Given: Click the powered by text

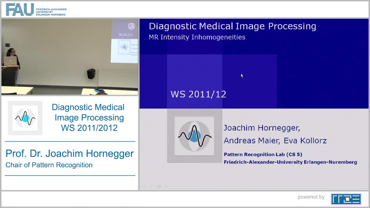Looking at the screenshot, I should 311,197.
